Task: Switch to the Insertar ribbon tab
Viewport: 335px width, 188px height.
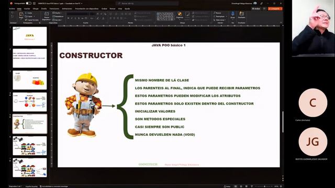Action: click(27, 9)
